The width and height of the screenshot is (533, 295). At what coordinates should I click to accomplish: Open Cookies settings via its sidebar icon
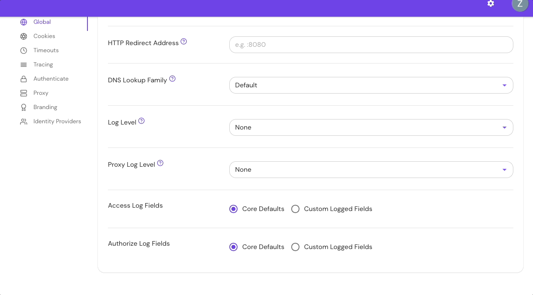click(24, 36)
